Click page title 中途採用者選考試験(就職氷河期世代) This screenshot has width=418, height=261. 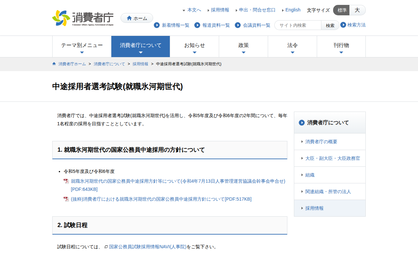[x=118, y=86]
